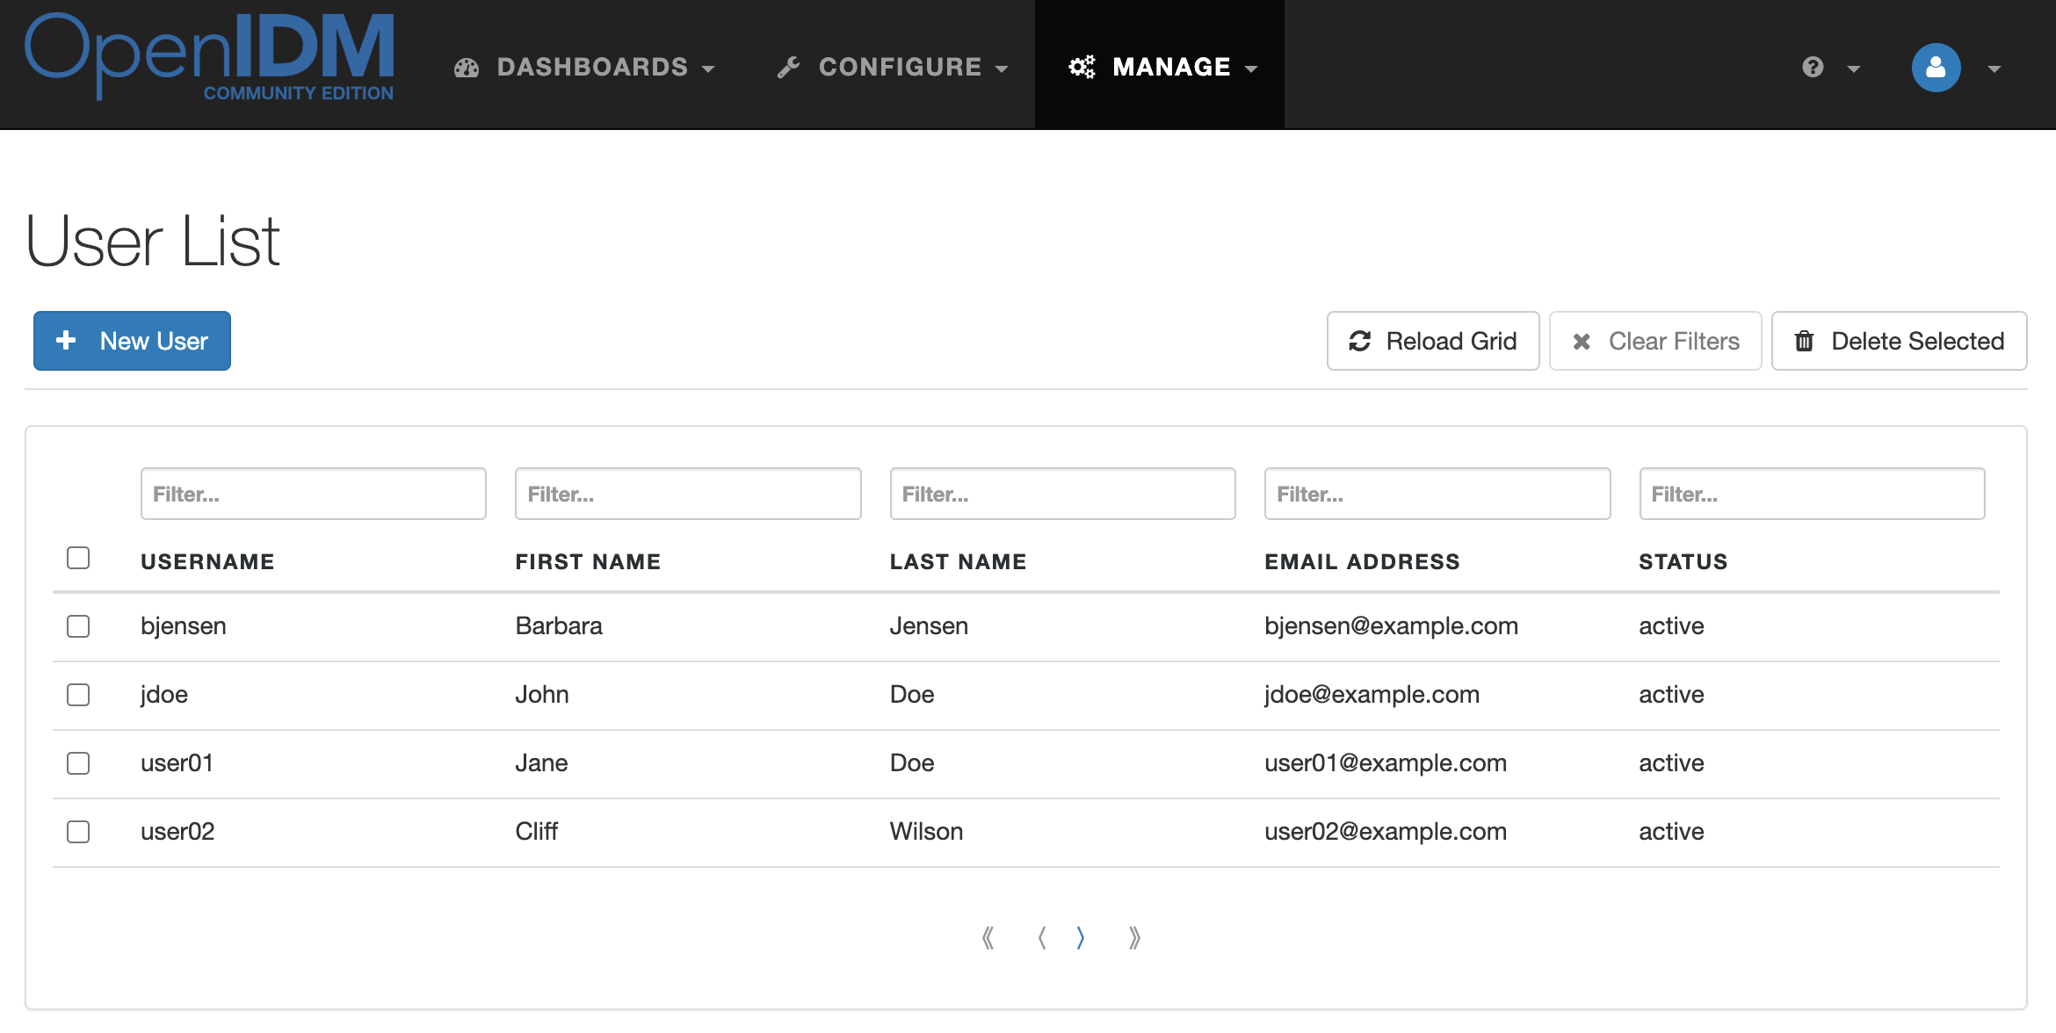The height and width of the screenshot is (1033, 2056).
Task: Click the OpenIDM Community Edition logo
Action: pos(209,58)
